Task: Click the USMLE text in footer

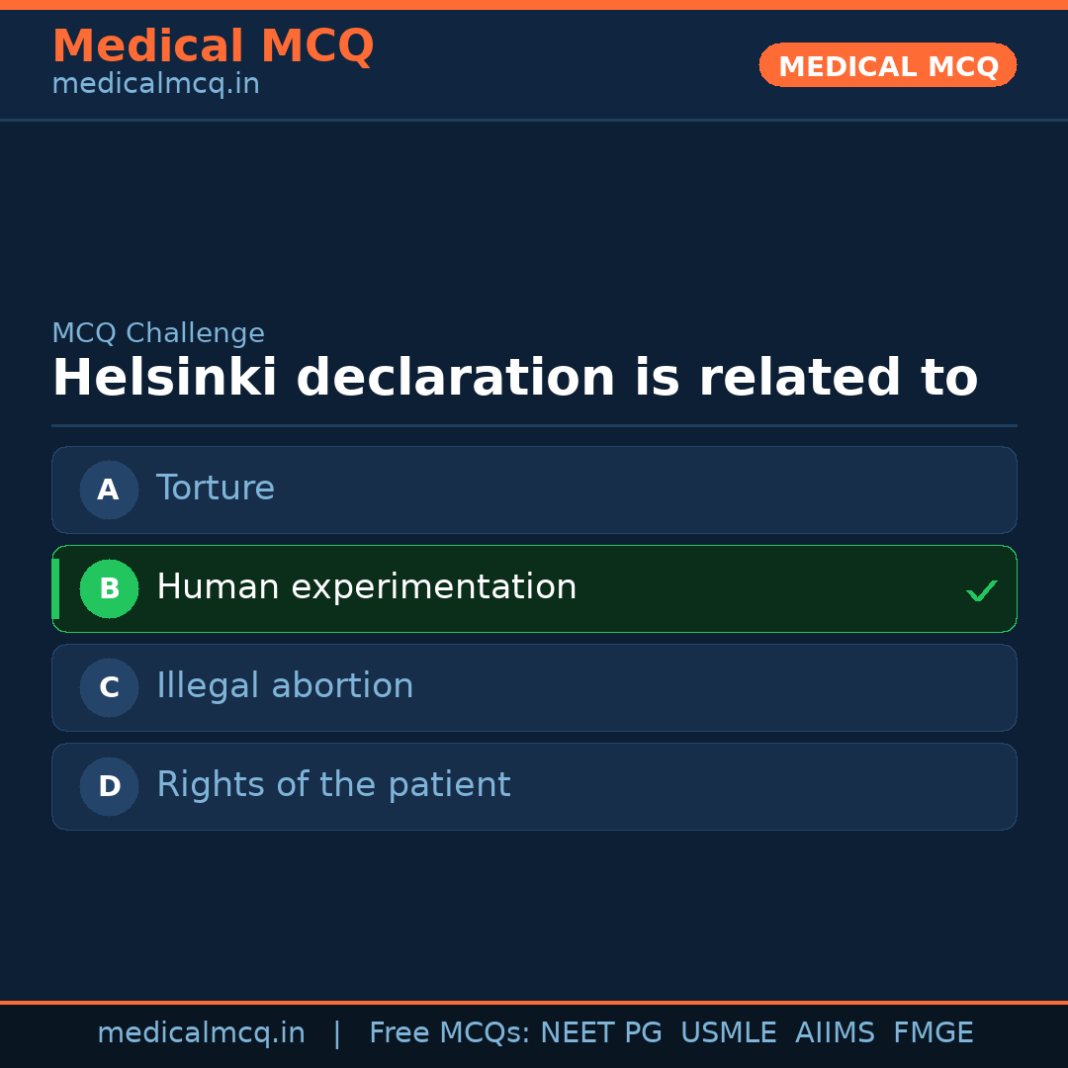Action: 728,1033
